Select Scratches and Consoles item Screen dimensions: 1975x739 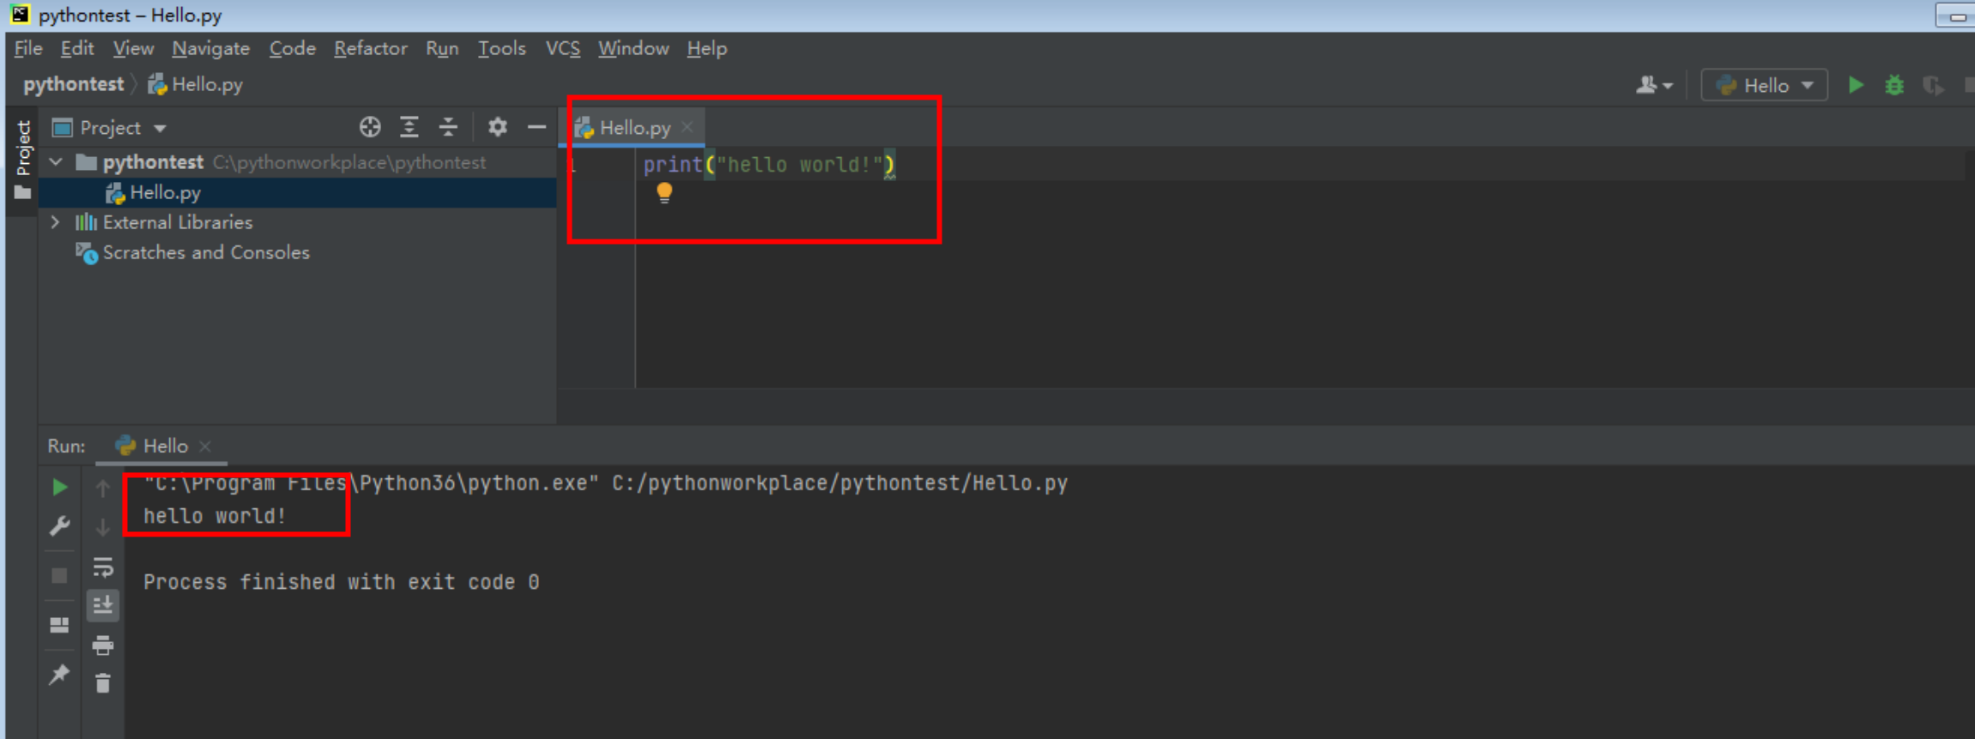[x=192, y=252]
